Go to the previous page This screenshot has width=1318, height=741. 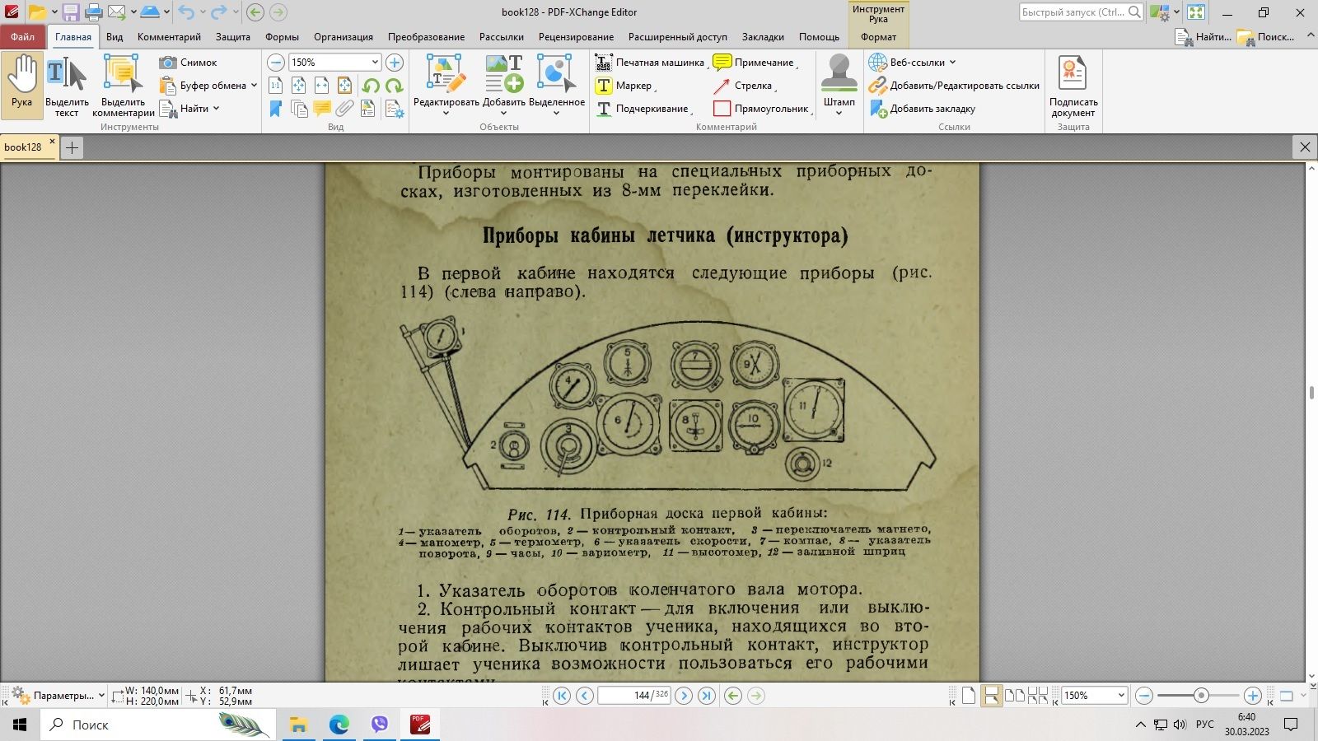[x=585, y=696]
